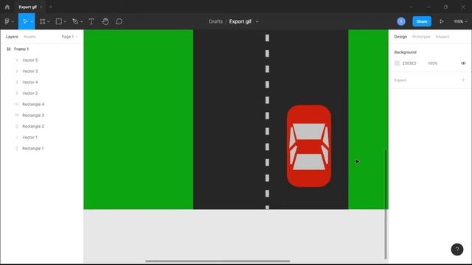Select the Frame tool

43,21
